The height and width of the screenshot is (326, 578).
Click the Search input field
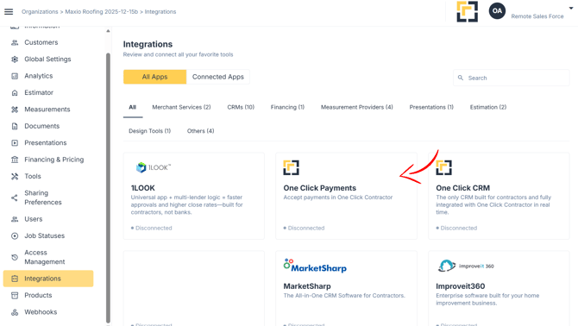(x=512, y=78)
